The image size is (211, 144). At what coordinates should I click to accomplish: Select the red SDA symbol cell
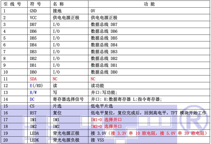(33, 79)
